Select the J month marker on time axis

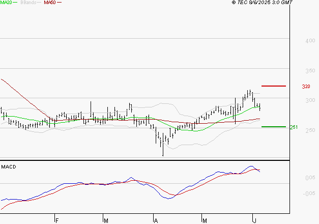pyautogui.click(x=254, y=220)
